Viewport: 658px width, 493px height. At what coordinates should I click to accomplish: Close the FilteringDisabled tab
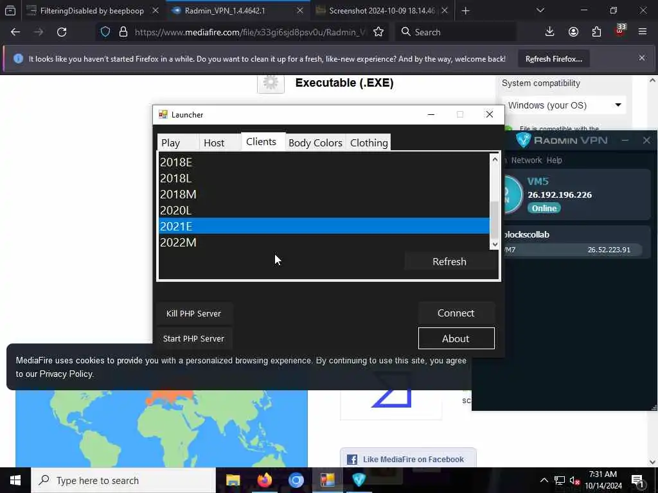coord(156,11)
